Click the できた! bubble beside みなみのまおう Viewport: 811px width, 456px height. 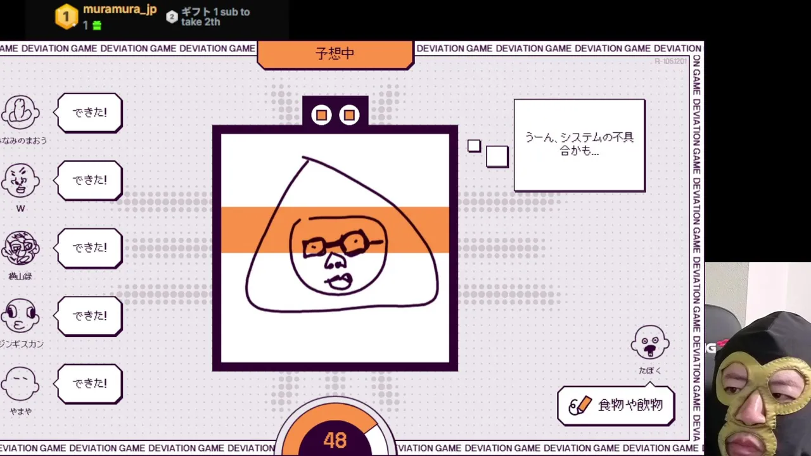click(89, 113)
